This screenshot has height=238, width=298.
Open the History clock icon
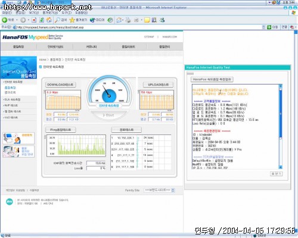pos(110,20)
